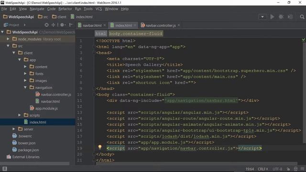Click the editor vertical scrollbar
Image resolution: width=306 pixels, height=172 pixels.
pyautogui.click(x=304, y=93)
